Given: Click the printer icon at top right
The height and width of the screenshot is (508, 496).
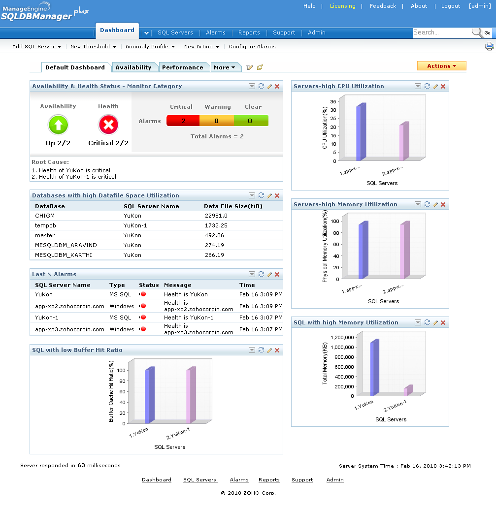Looking at the screenshot, I should pyautogui.click(x=489, y=46).
